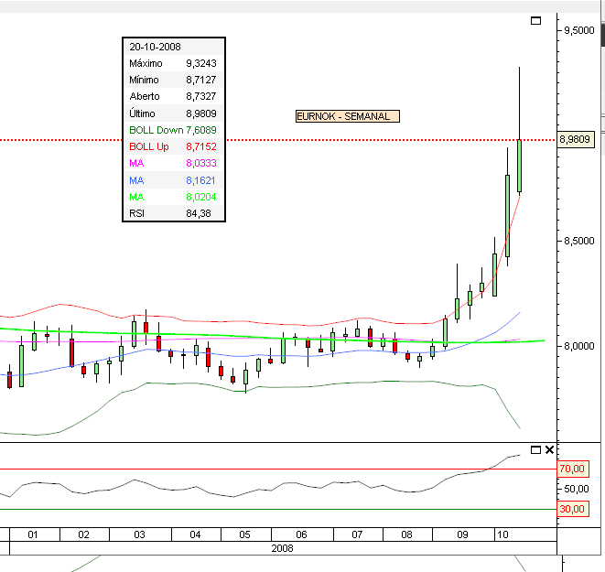
Task: Click the 2008 year label on time axis
Action: [283, 548]
